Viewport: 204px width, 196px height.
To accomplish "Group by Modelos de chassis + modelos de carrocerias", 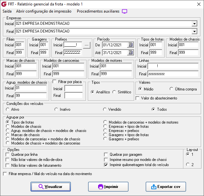I will pos(8,143).
